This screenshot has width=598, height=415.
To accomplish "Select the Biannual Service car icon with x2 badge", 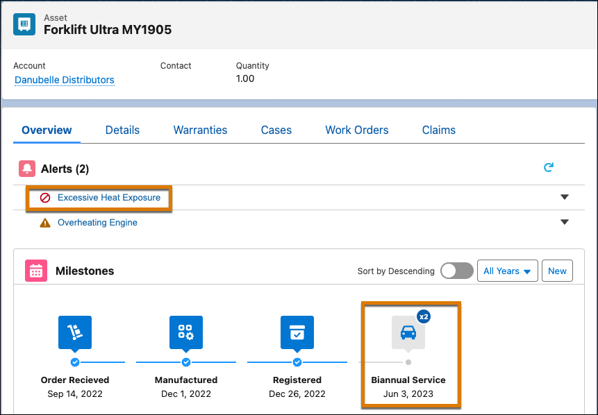I will 408,333.
